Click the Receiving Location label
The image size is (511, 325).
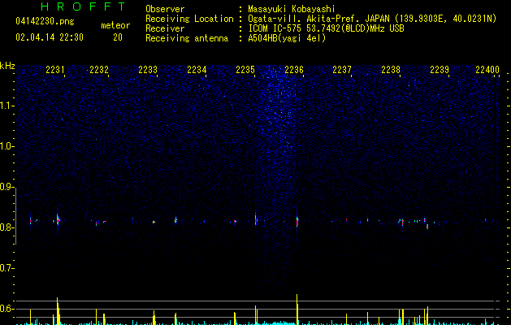[189, 19]
